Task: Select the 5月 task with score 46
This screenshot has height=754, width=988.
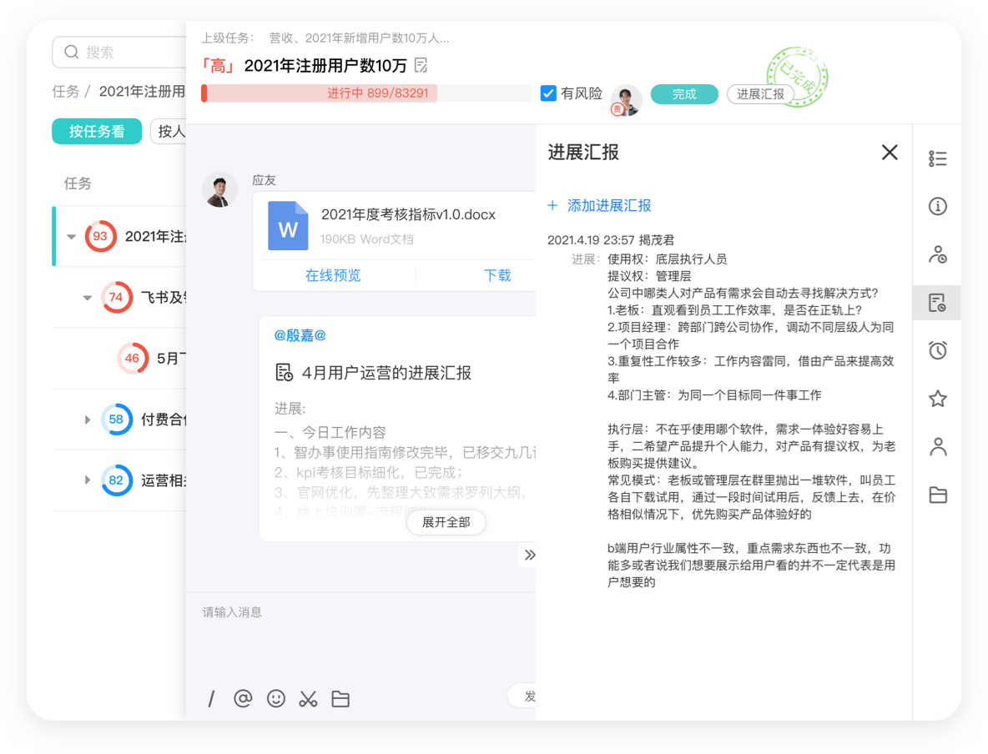Action: point(119,358)
